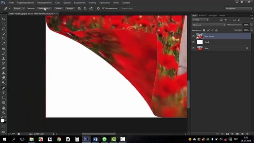Toggle lock transparent pixels
The width and height of the screenshot is (254, 143).
click(x=204, y=30)
